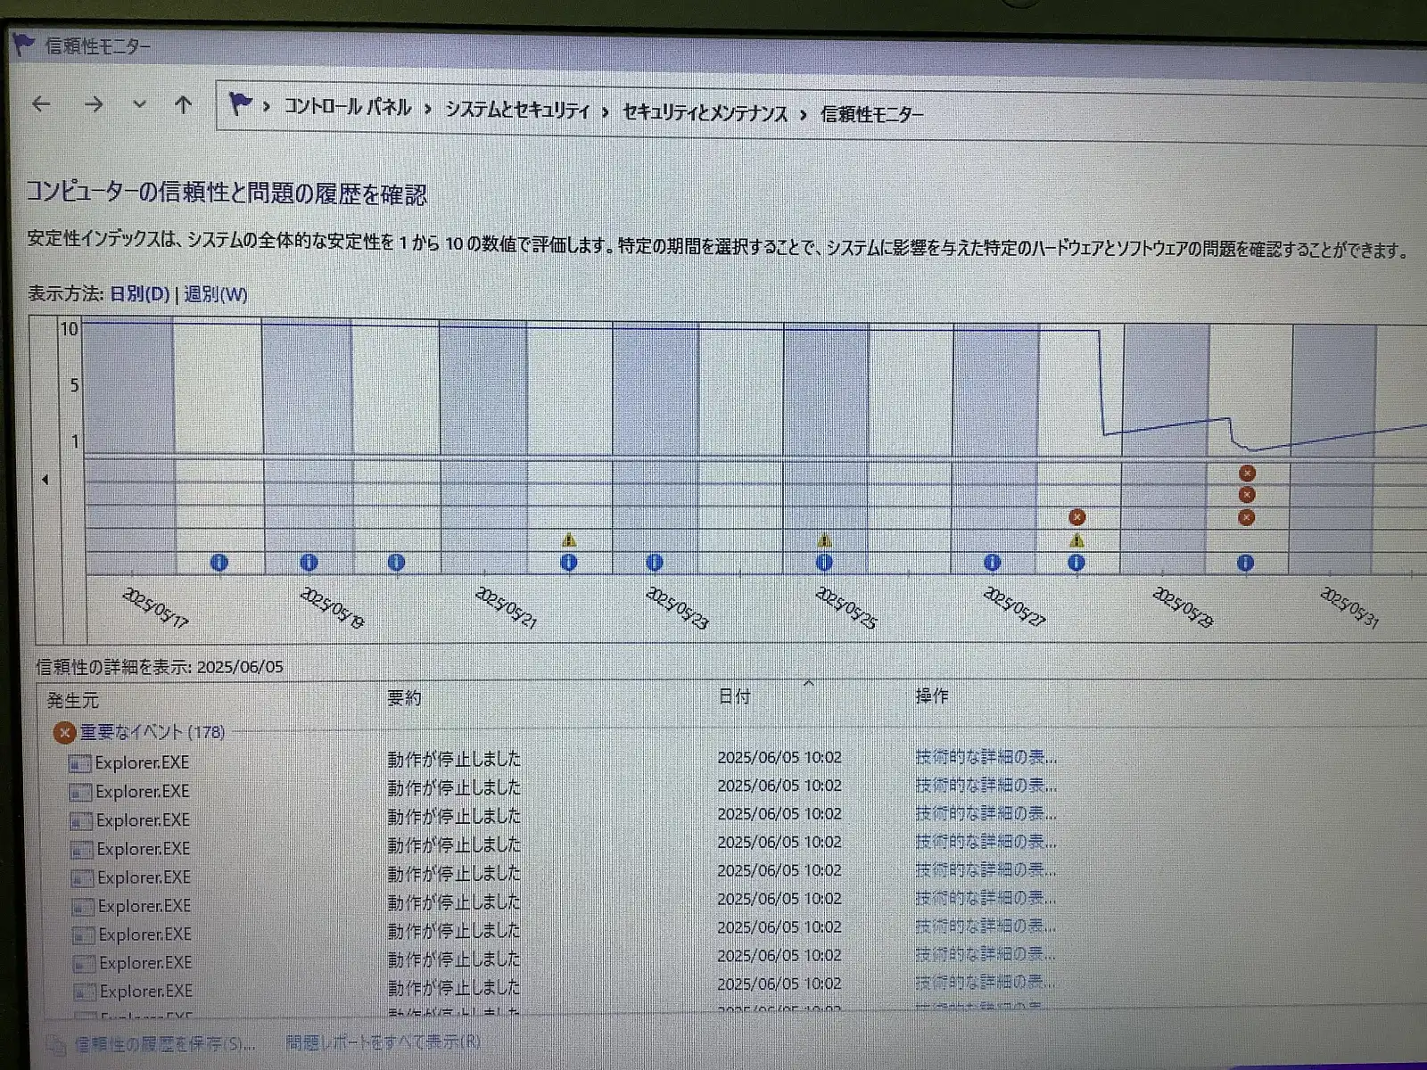Go back with the left arrow button
Viewport: 1427px width, 1070px height.
tap(41, 104)
